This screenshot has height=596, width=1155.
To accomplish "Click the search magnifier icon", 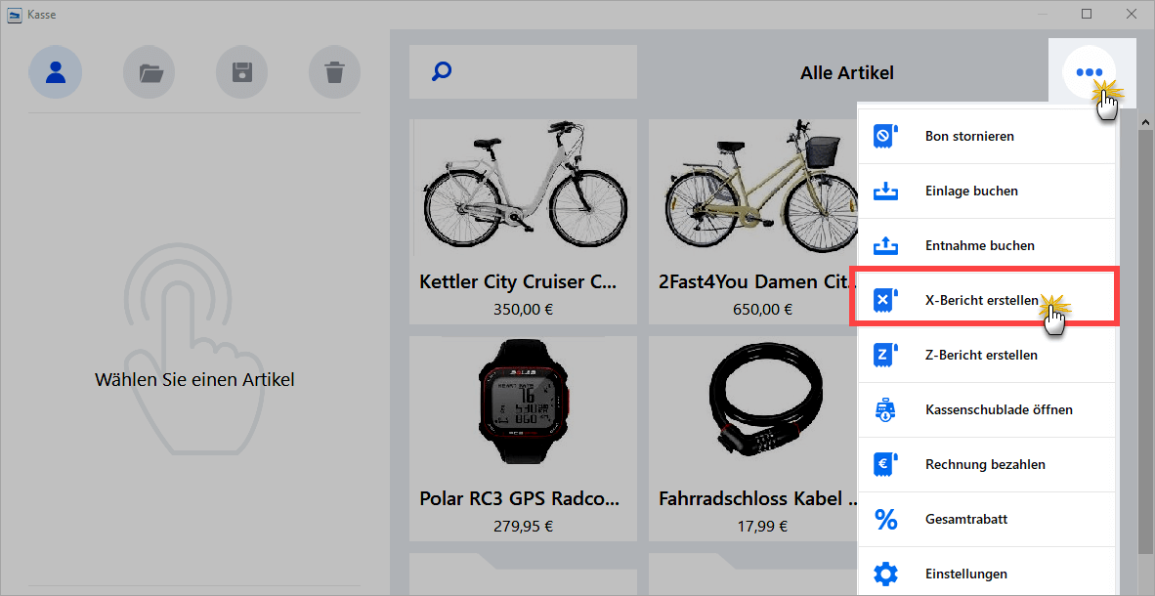I will 442,71.
